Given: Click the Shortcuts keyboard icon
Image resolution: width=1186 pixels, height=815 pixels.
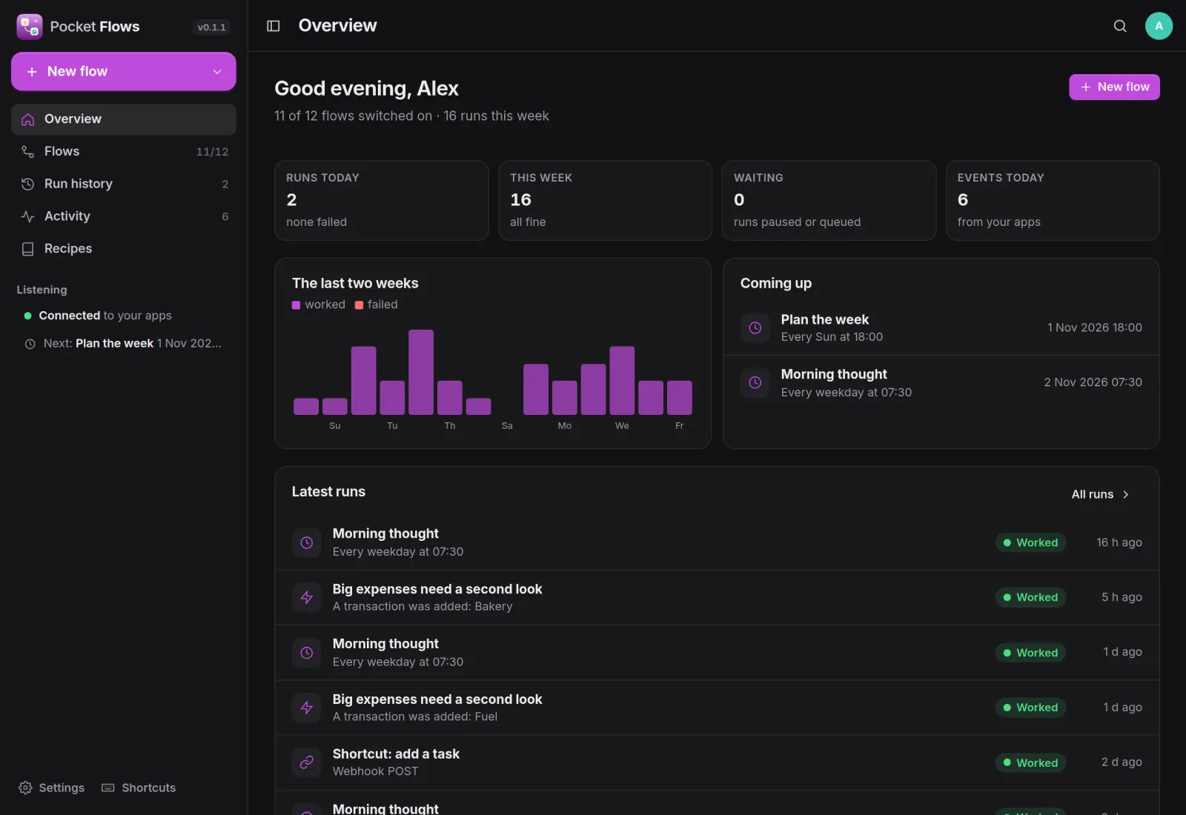Looking at the screenshot, I should [x=108, y=788].
